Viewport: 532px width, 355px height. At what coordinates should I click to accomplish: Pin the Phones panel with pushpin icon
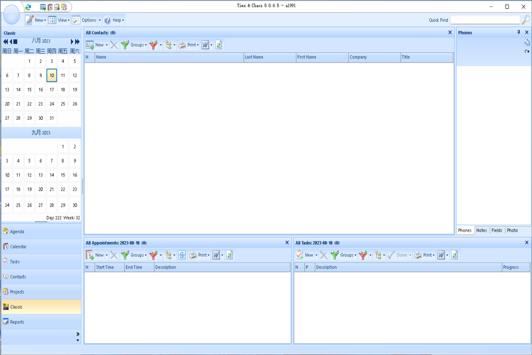[518, 33]
